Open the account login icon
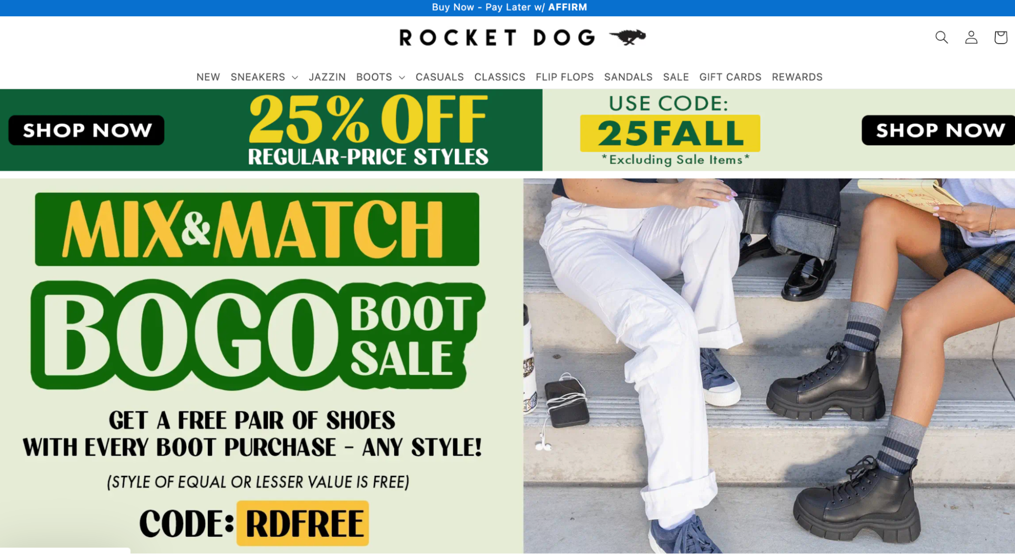 coord(971,37)
